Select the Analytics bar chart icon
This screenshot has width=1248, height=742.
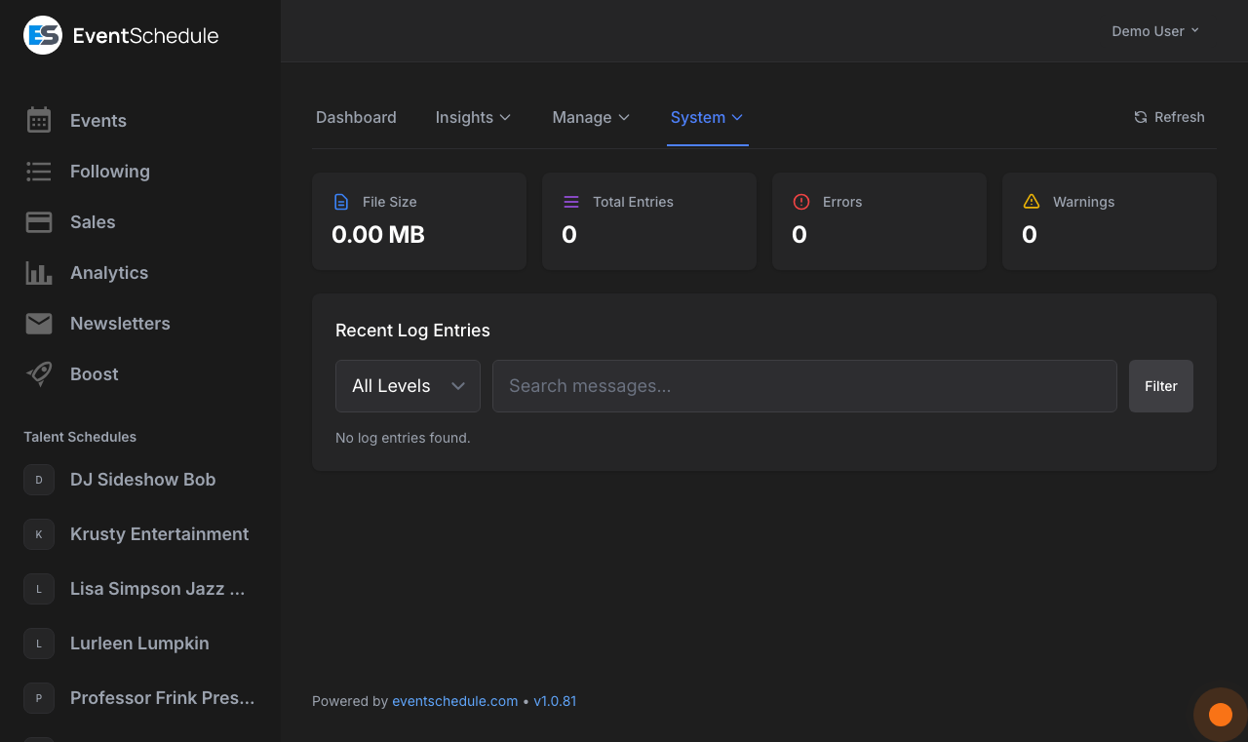tap(39, 273)
